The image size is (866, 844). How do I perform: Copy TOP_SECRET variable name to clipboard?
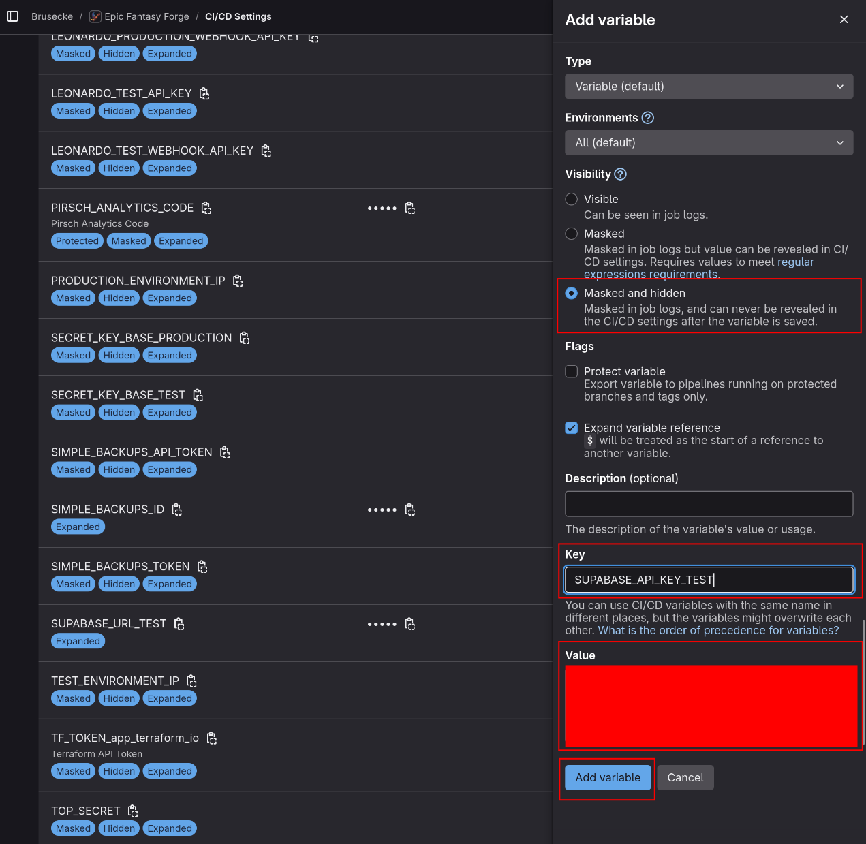pyautogui.click(x=132, y=811)
